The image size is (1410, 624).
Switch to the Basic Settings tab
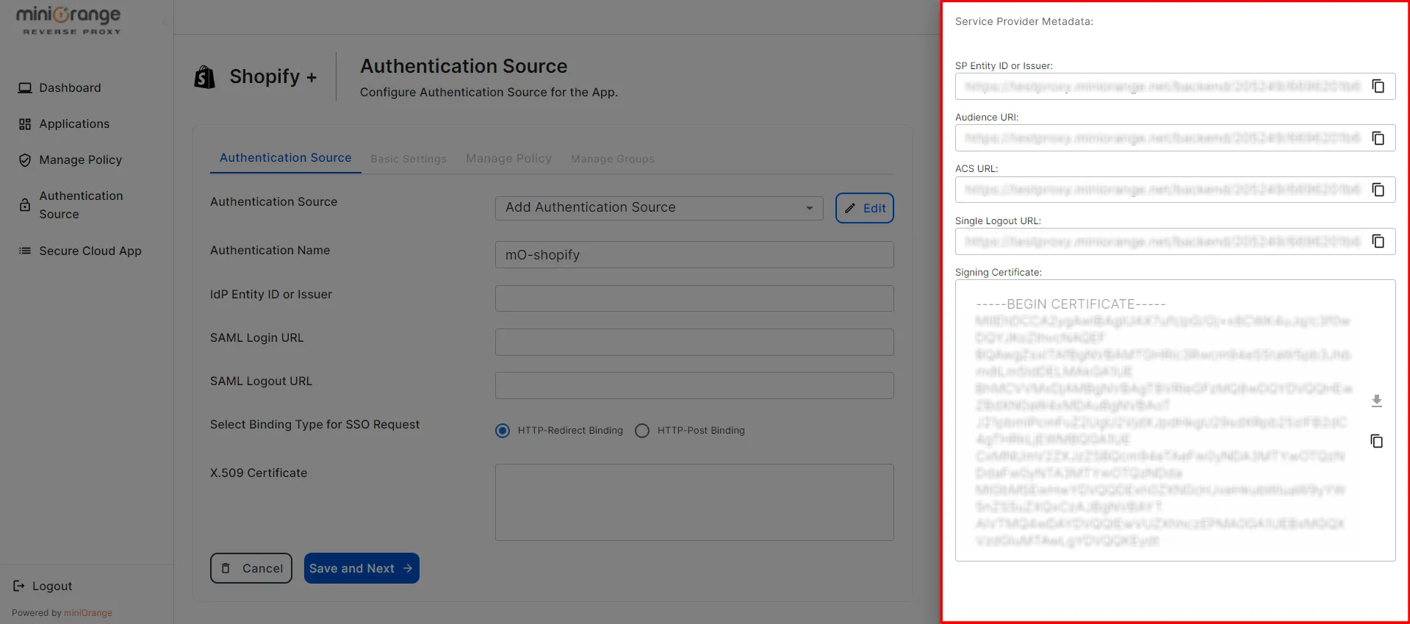point(409,159)
